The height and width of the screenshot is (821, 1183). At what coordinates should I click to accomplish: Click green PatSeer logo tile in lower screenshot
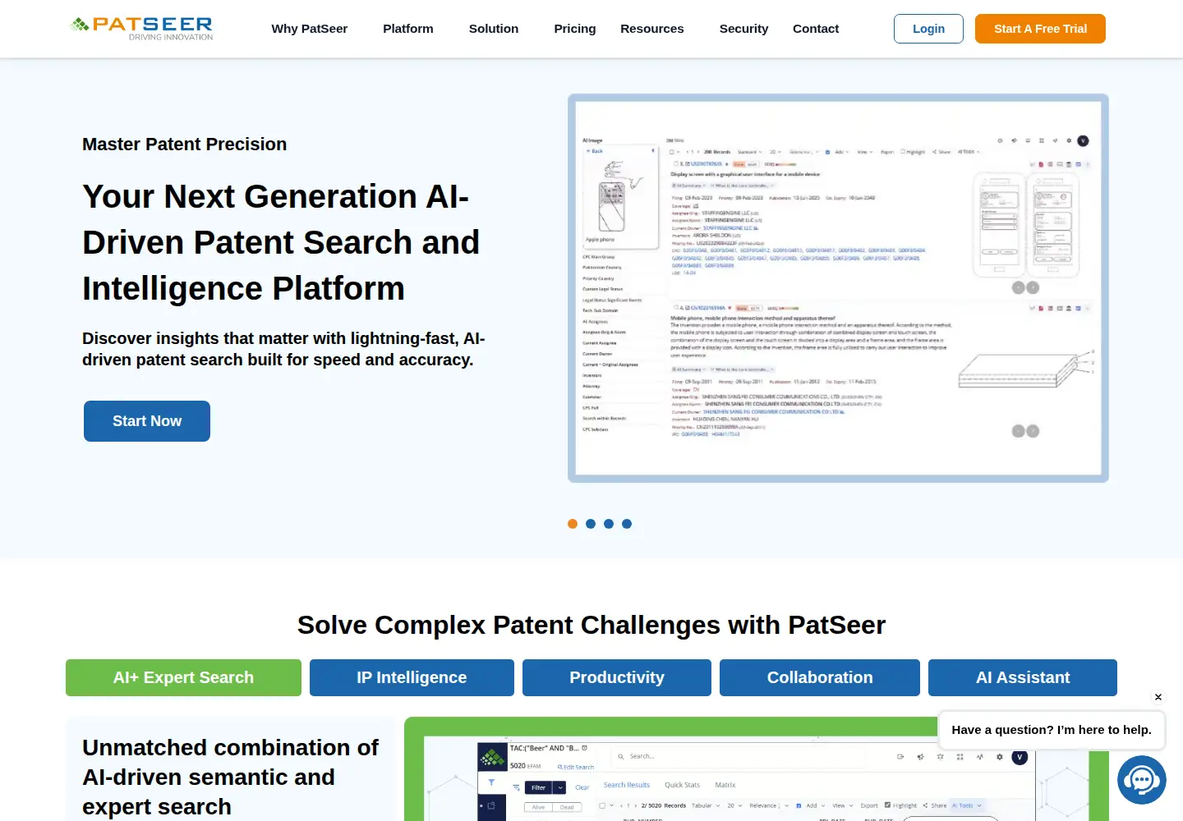point(492,757)
